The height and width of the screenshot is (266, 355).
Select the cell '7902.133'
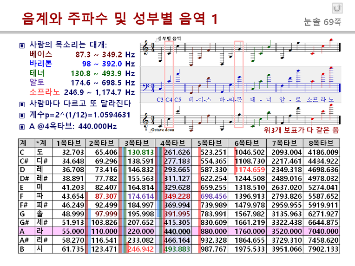[321, 249]
